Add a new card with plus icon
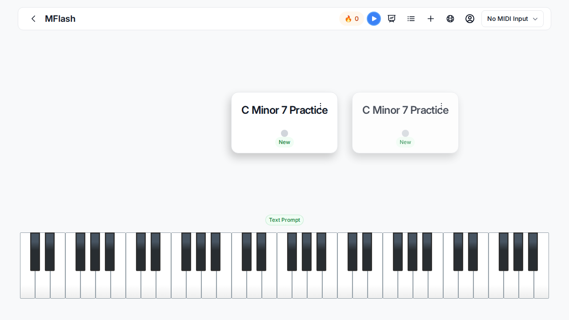Image resolution: width=569 pixels, height=320 pixels. 431,19
